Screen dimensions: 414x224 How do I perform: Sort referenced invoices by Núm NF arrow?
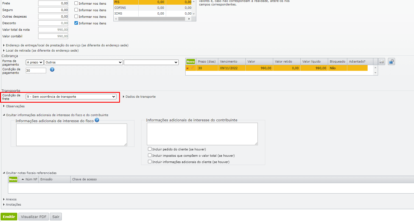click(23, 179)
